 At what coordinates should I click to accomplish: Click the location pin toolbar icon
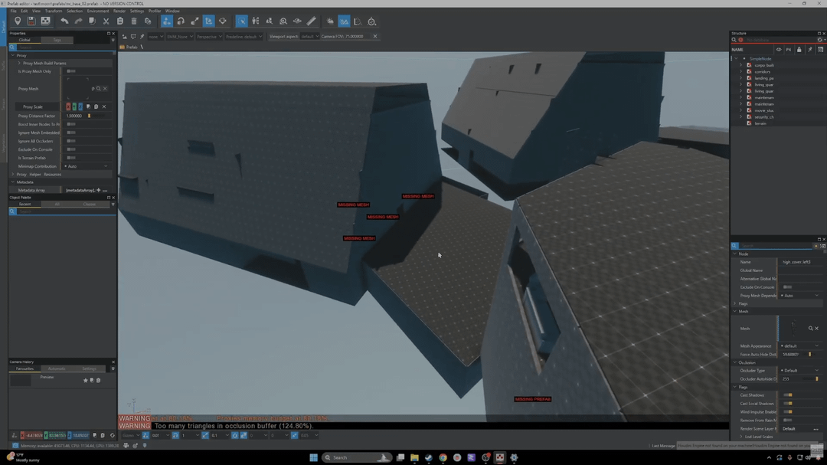(18, 21)
